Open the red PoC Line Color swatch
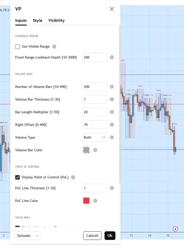Screen dimensions: 184x245 tap(86, 201)
